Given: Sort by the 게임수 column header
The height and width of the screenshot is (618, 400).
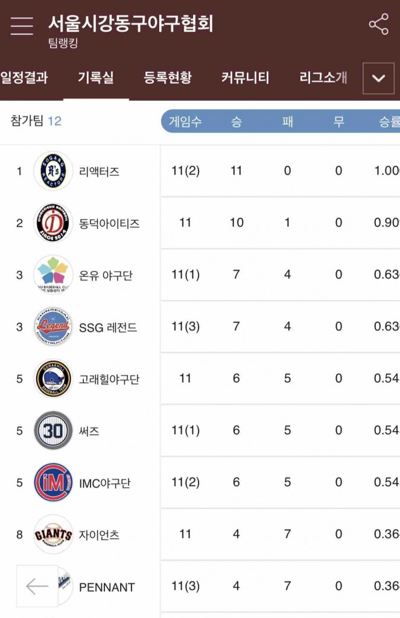Looking at the screenshot, I should (185, 121).
